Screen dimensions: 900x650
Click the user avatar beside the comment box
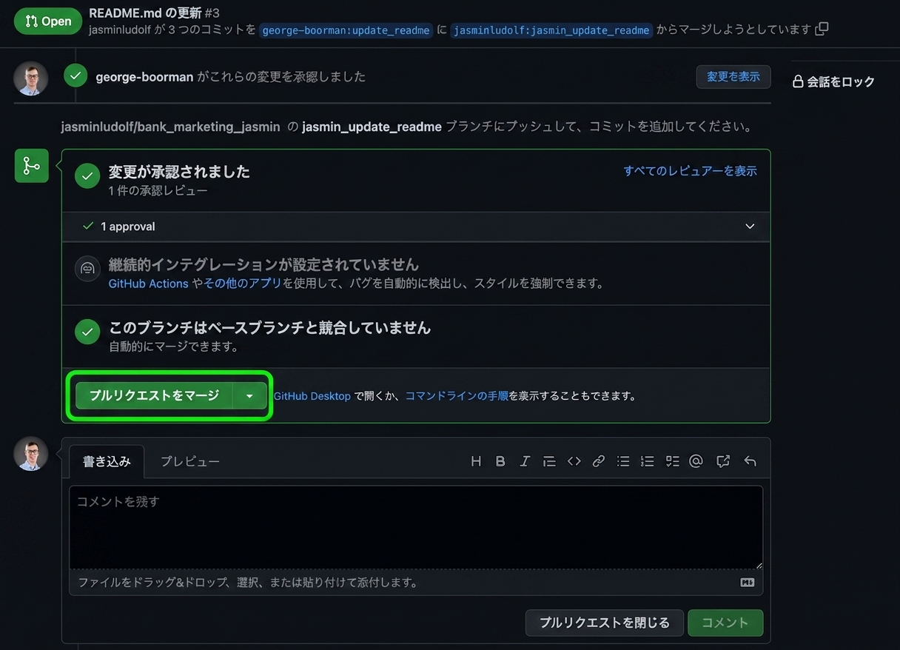(31, 454)
